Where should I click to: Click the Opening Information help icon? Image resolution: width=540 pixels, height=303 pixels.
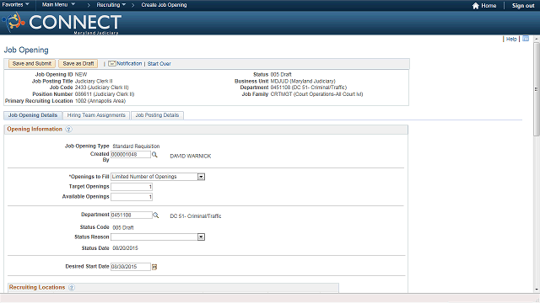(x=68, y=129)
